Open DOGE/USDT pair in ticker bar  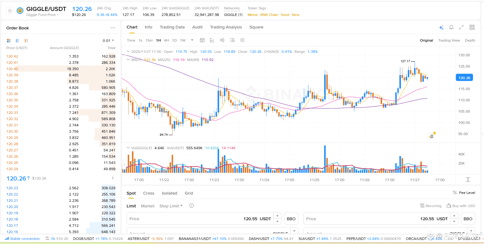click(x=98, y=239)
